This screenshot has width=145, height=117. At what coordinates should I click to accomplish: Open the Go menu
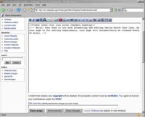click(20, 5)
